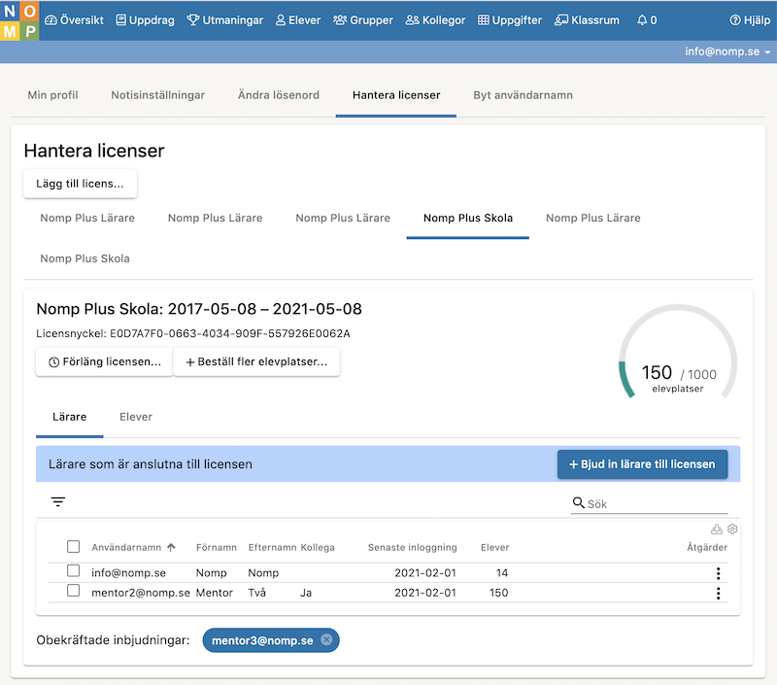Select the Lärare sub-tab
Image resolution: width=777 pixels, height=685 pixels.
point(69,418)
